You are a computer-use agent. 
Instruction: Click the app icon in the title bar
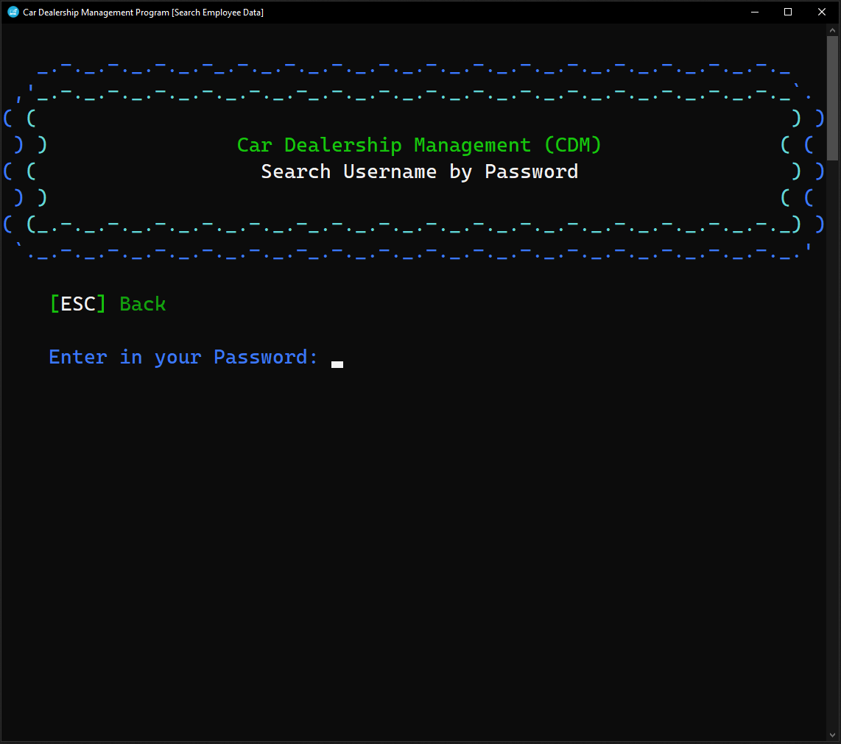tap(13, 12)
